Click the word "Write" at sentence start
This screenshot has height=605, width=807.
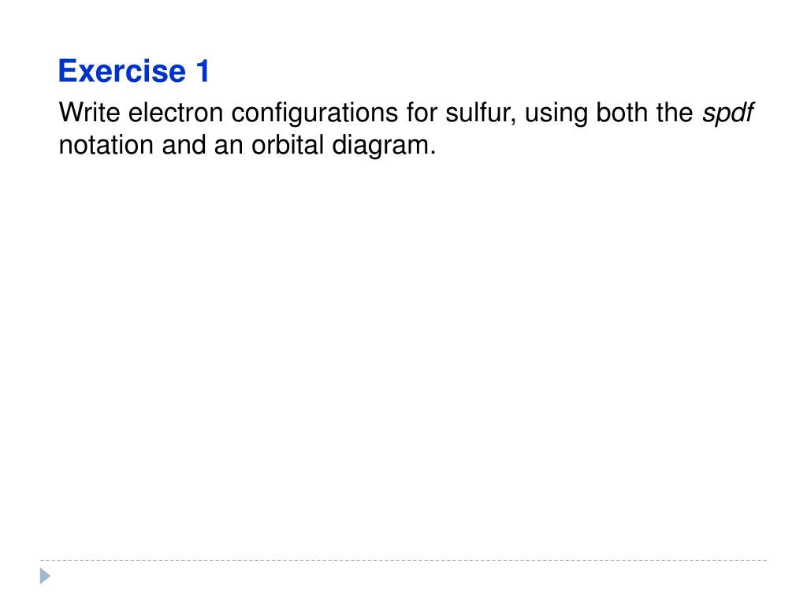coord(90,112)
